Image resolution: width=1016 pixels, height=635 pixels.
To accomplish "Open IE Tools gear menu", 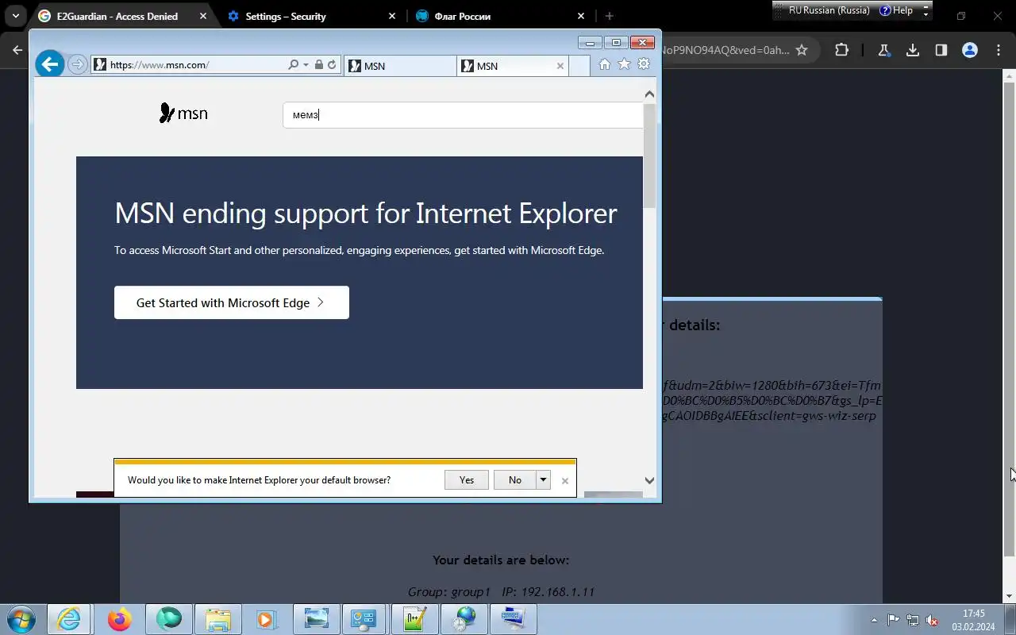I will point(644,64).
